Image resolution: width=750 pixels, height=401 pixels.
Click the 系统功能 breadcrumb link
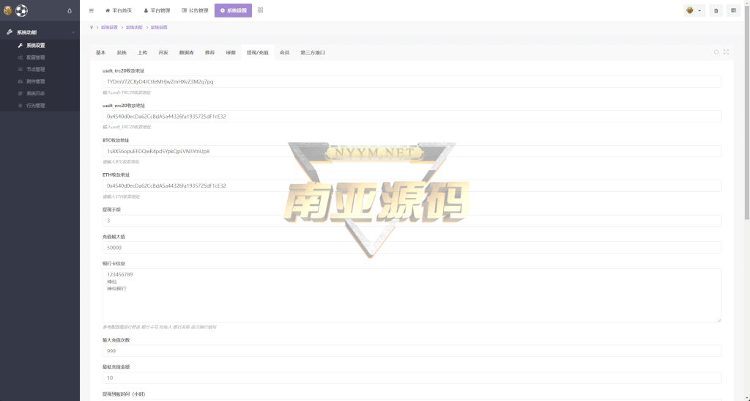(134, 27)
